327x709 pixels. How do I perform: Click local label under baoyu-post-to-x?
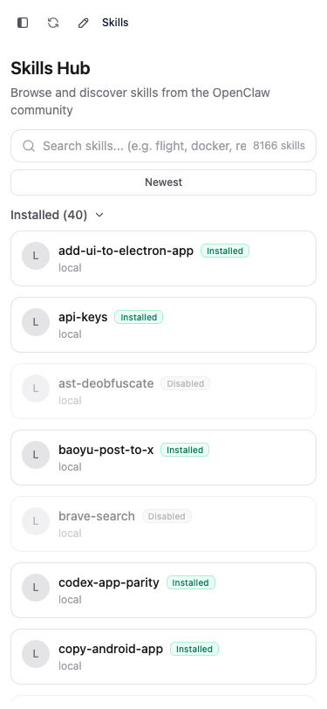tap(70, 467)
